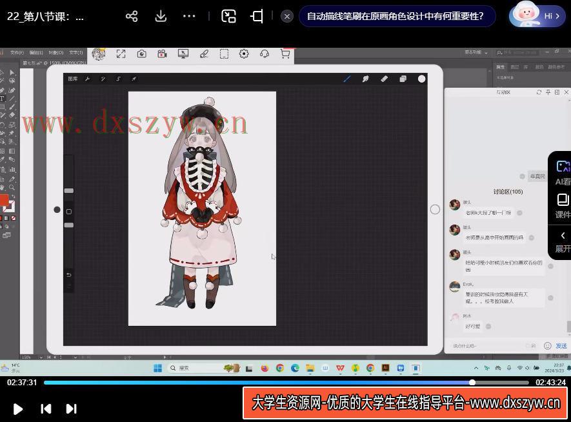571x422 pixels.
Task: Open the three-dot more options menu
Action: click(x=189, y=16)
